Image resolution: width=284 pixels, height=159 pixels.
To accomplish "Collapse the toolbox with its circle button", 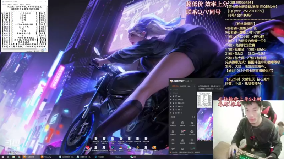I will [193, 117].
